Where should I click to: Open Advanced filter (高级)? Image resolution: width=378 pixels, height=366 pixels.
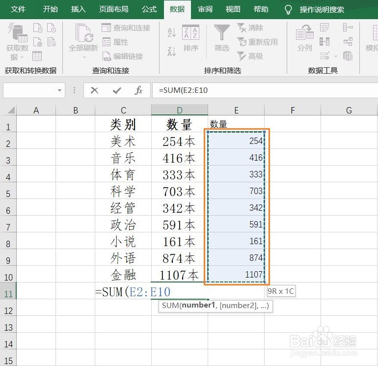(x=250, y=56)
